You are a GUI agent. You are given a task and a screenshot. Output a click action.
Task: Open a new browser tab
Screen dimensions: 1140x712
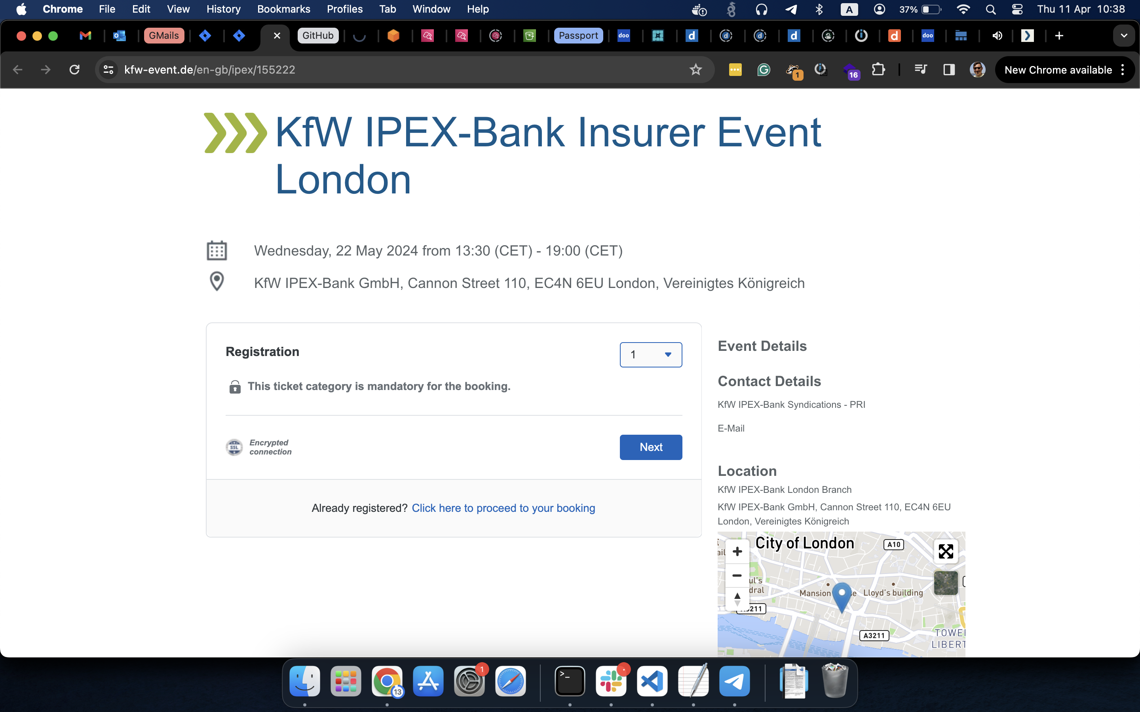pyautogui.click(x=1059, y=35)
